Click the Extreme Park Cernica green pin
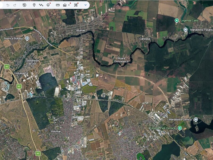Viewport: 213px width, 160px height. click(x=180, y=128)
